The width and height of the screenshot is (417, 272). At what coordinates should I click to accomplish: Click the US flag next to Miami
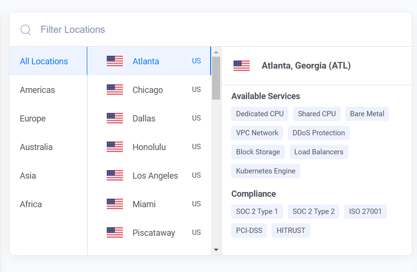click(115, 204)
